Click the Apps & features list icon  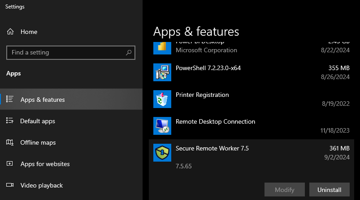tap(10, 99)
